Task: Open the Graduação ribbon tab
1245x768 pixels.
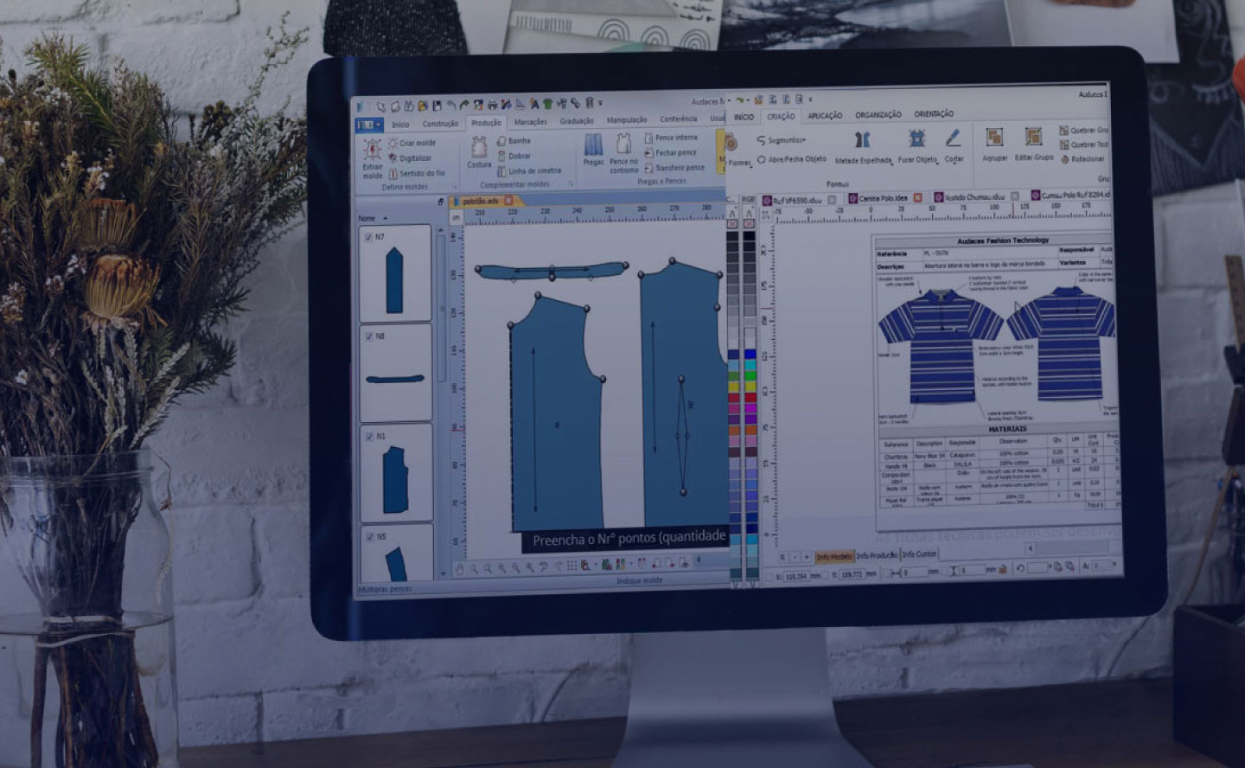Action: (x=577, y=121)
